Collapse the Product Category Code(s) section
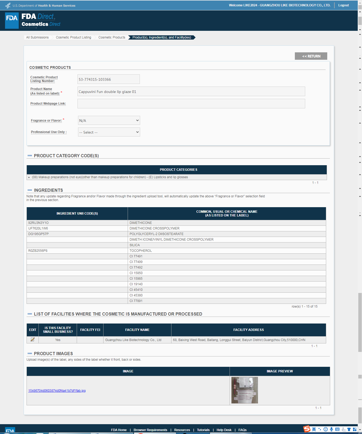362x434 pixels. click(x=30, y=156)
